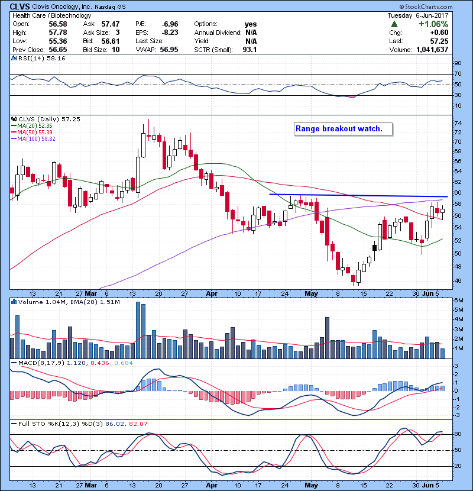This screenshot has height=491, width=473.
Task: Click the MA(50) red legend line
Action: (x=14, y=133)
